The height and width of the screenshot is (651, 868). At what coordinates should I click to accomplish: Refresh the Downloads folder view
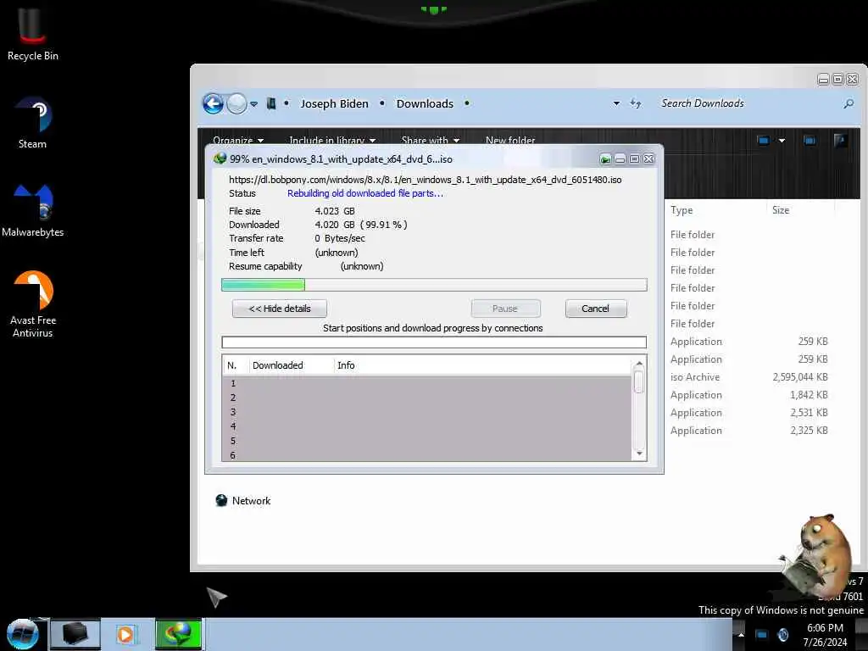pyautogui.click(x=636, y=103)
